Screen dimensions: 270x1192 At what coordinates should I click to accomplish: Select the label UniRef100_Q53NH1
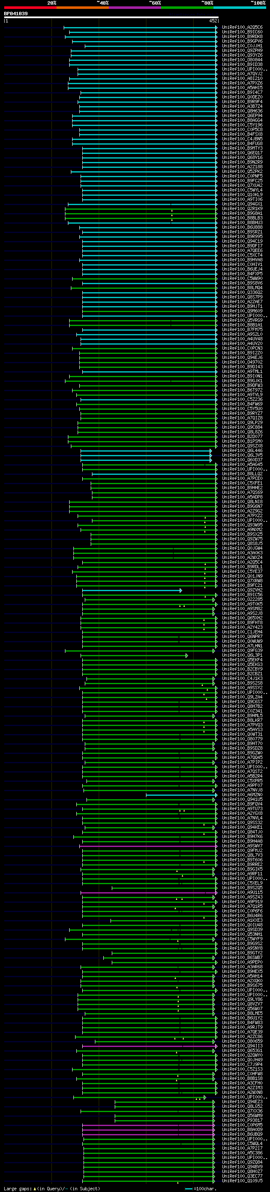(242, 934)
